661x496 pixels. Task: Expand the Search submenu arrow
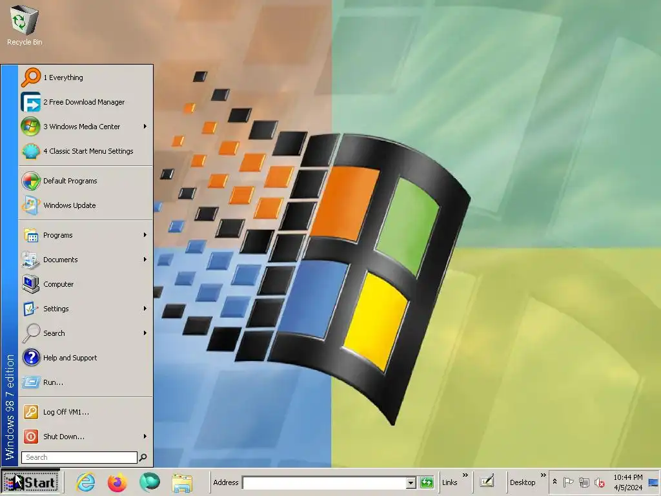click(145, 333)
